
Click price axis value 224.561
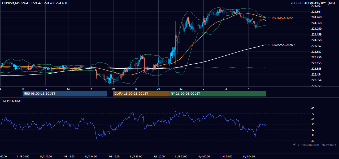(316, 12)
